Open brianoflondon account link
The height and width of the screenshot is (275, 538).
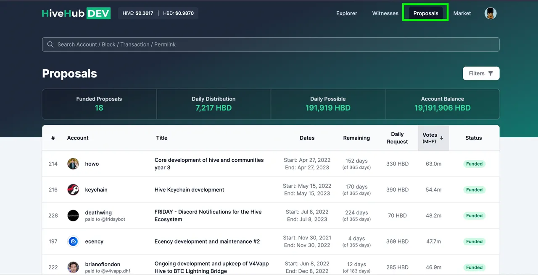(x=103, y=265)
